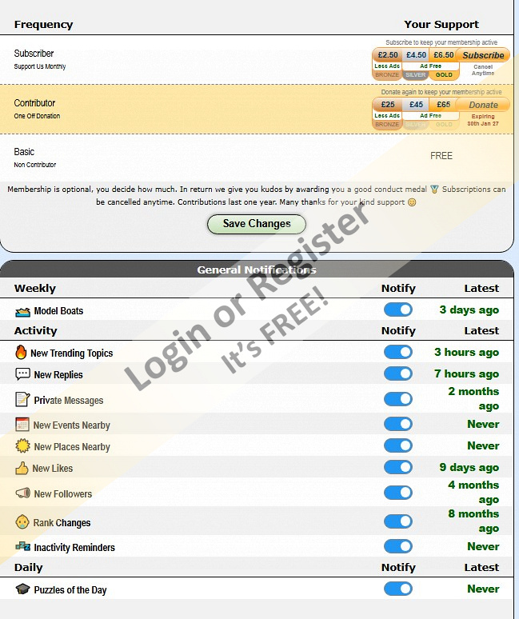Choose the £45 Silver one-off donation
The width and height of the screenshot is (519, 619).
416,105
